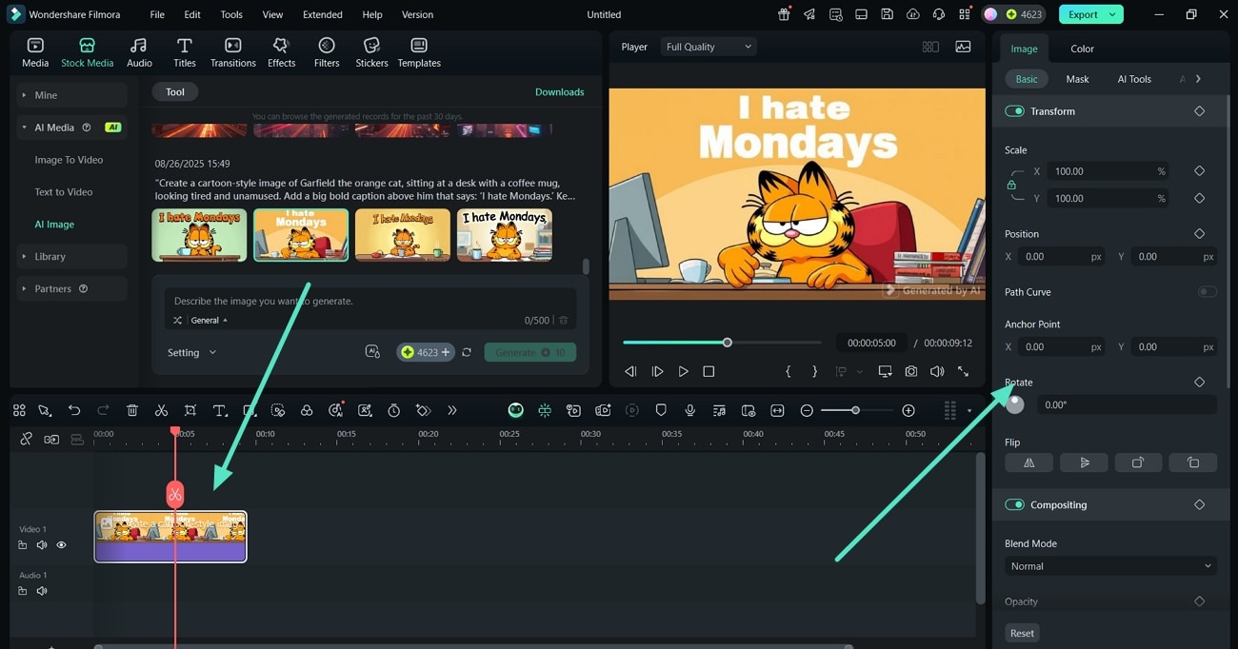Select the Crop tool in timeline toolbar
Screen dimensions: 1238x649
click(x=190, y=410)
